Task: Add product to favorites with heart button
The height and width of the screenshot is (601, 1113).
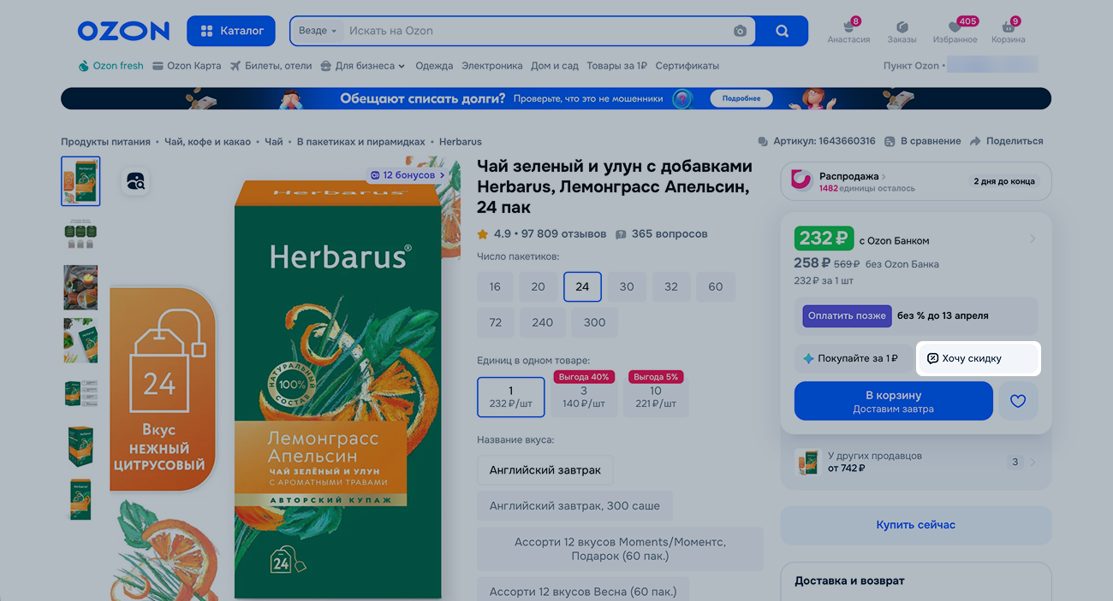Action: pos(1017,401)
